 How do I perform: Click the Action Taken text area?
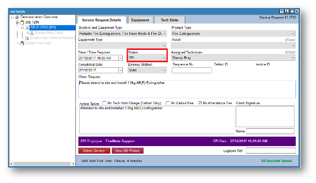click(x=157, y=120)
